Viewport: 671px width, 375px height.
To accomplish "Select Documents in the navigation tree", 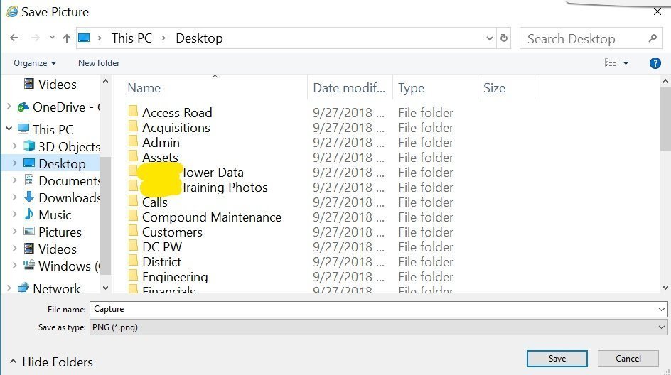I will pyautogui.click(x=62, y=181).
